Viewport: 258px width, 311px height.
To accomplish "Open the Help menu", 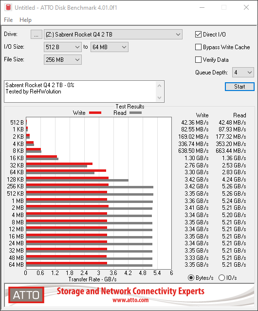I will point(25,20).
